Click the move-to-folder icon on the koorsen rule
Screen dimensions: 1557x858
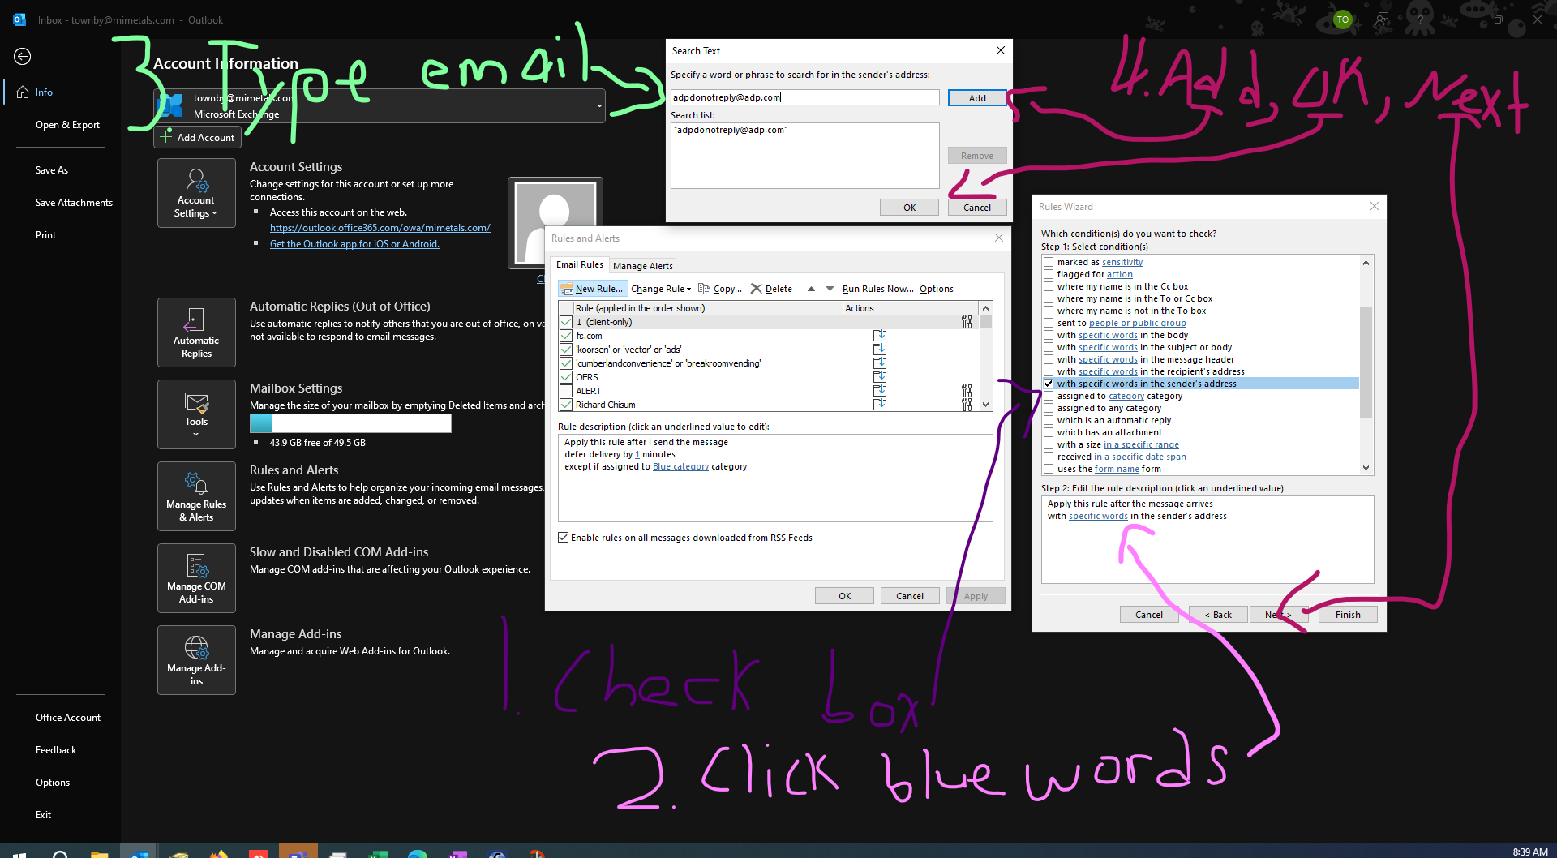click(x=880, y=350)
